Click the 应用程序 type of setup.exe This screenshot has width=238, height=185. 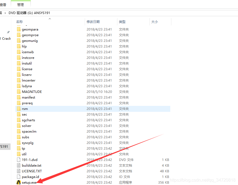pyautogui.click(x=125, y=182)
